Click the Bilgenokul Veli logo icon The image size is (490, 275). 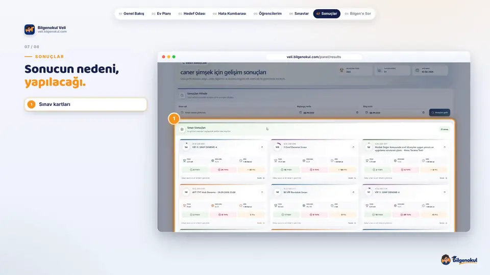(30, 30)
